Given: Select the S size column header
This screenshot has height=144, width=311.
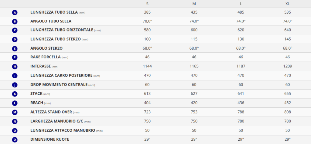Looking at the screenshot, I should point(147,4).
